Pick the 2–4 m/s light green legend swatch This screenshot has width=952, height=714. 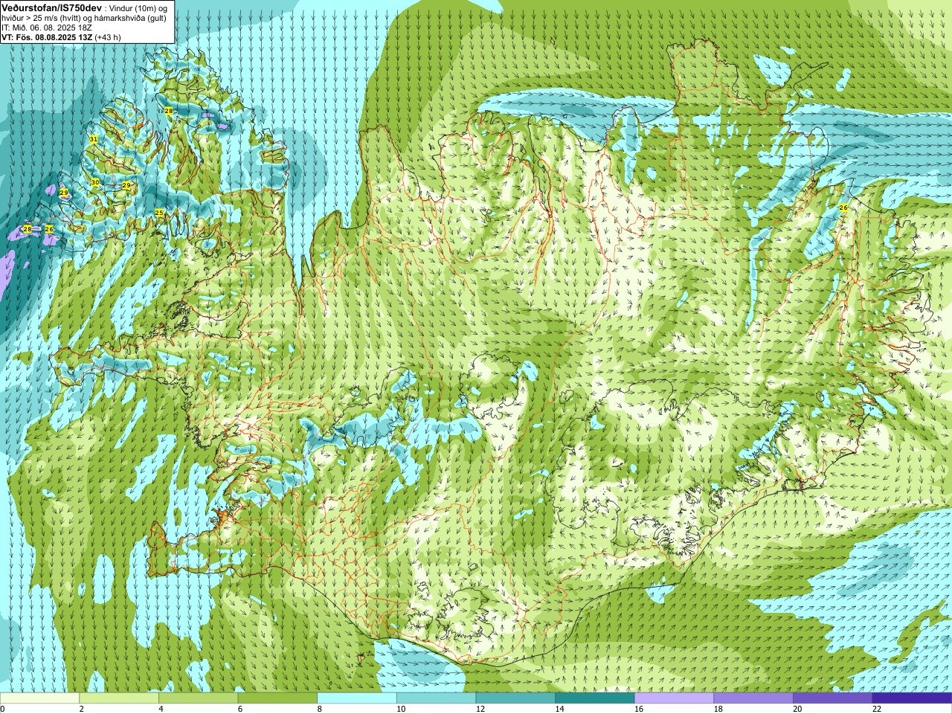point(119,698)
